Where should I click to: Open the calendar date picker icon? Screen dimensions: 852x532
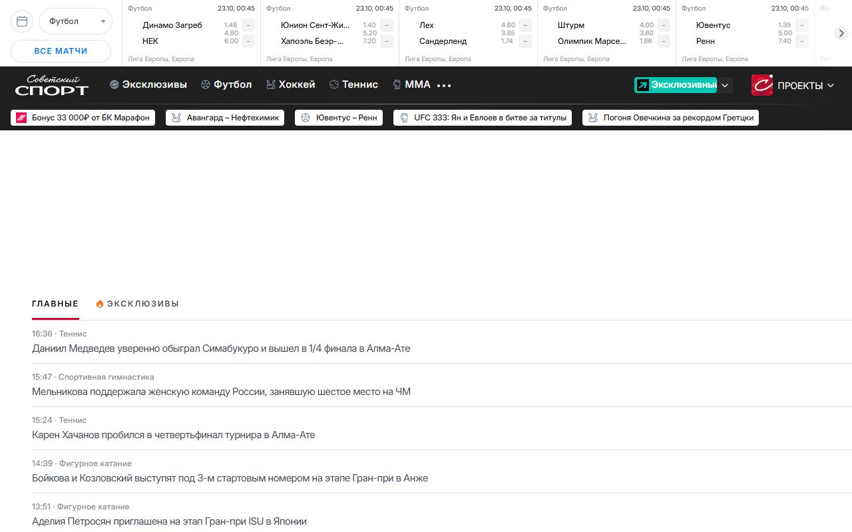[22, 21]
